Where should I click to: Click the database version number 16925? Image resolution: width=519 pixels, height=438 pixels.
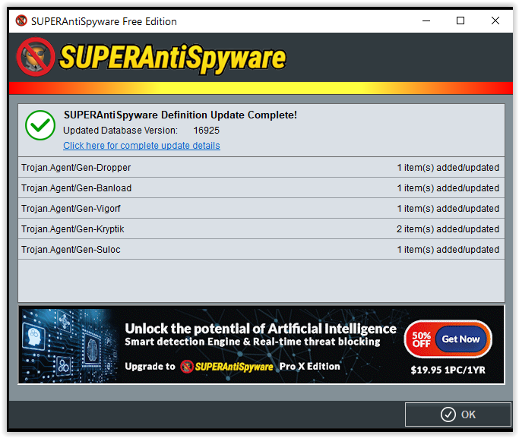click(x=206, y=131)
